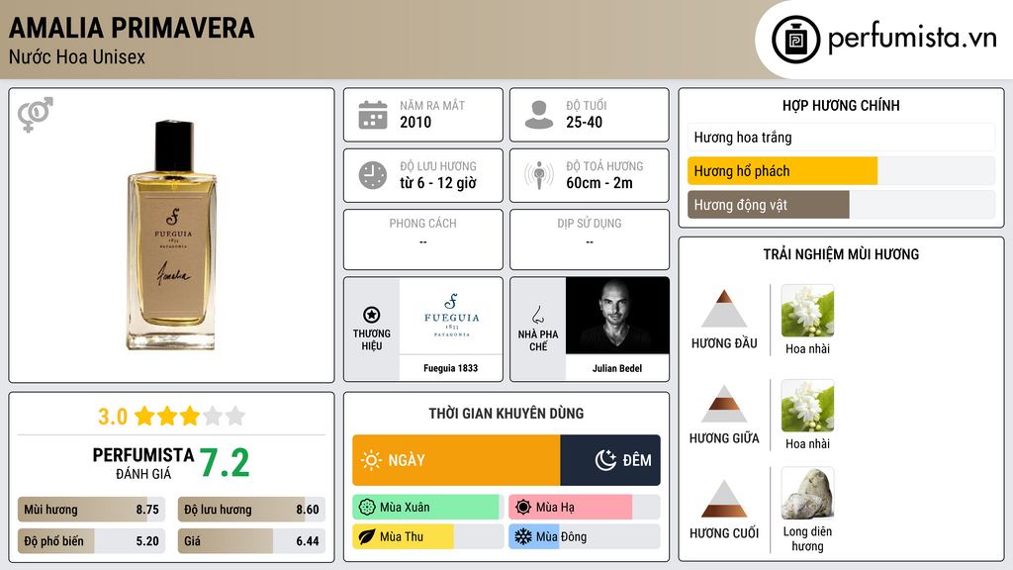This screenshot has height=570, width=1013.
Task: Click the sillage icon for Độ toả hương
Action: [539, 175]
